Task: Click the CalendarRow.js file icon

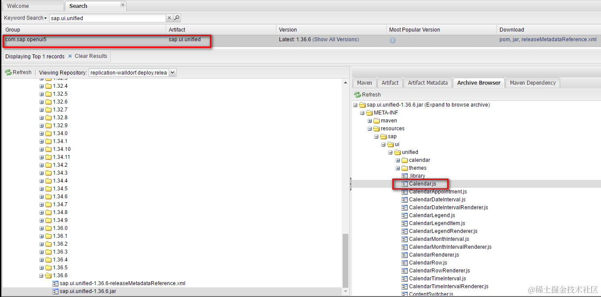Action: [405, 263]
